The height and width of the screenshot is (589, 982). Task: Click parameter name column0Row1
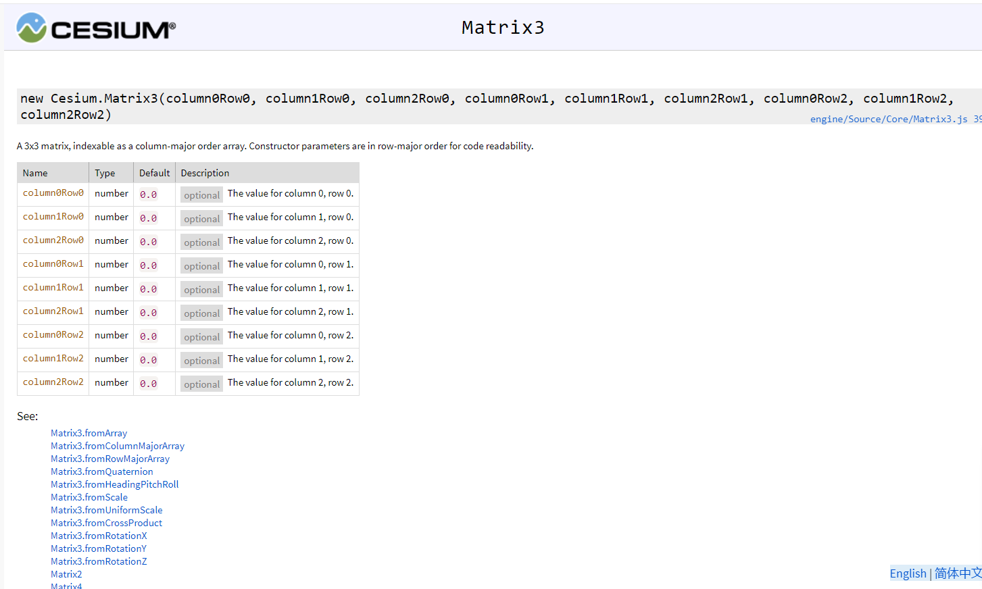53,264
